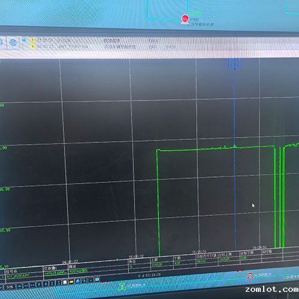Select tag FCY_2R201A.PV in the legend table
This screenshot has width=299, height=299.
(18, 276)
